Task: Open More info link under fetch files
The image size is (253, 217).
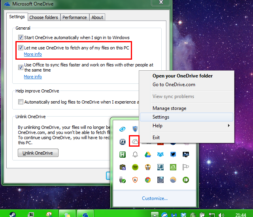Action: [33, 54]
